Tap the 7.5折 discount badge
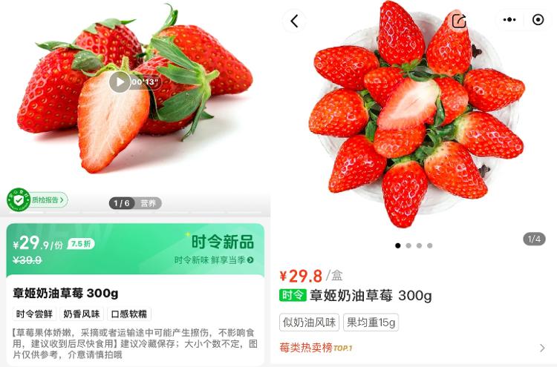This screenshot has height=367, width=557. pos(81,244)
